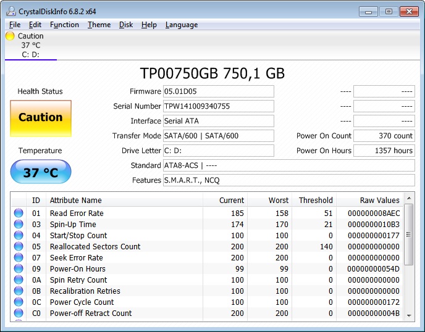425x332 pixels.
Task: Click the Standard field ATA8-ACS
Action: point(289,165)
